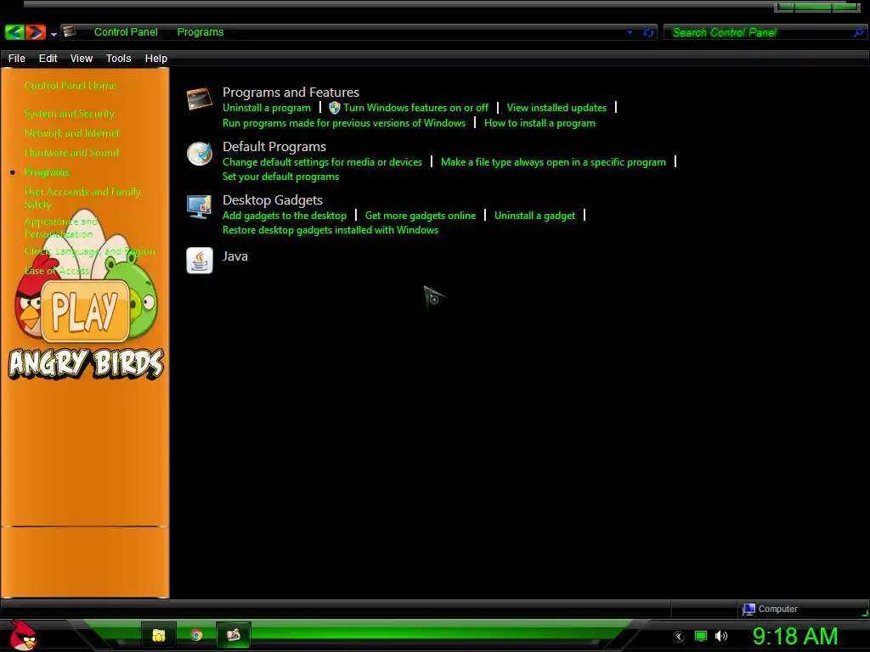The width and height of the screenshot is (870, 652).
Task: Open the Java control panel item
Action: 235,256
